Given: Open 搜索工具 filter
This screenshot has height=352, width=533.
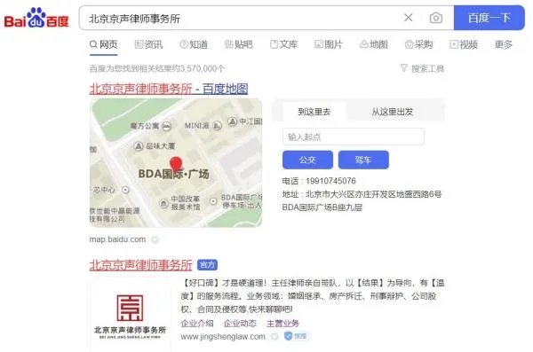Looking at the screenshot, I should tap(422, 68).
